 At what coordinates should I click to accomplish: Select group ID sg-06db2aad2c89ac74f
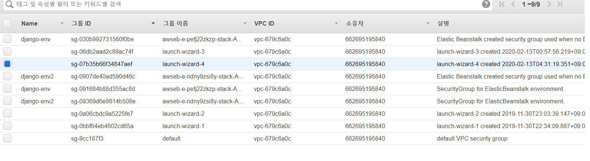[102, 51]
